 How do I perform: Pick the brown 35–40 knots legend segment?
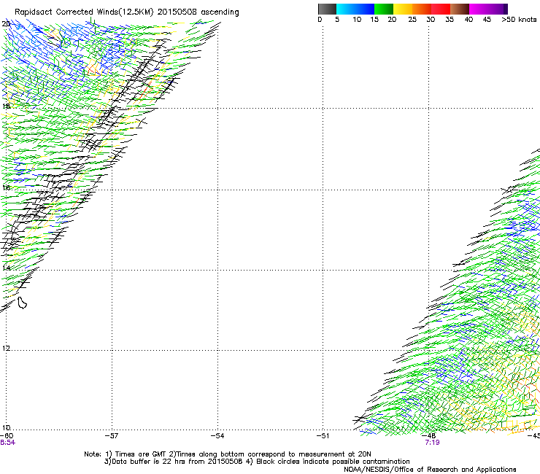tap(460, 9)
